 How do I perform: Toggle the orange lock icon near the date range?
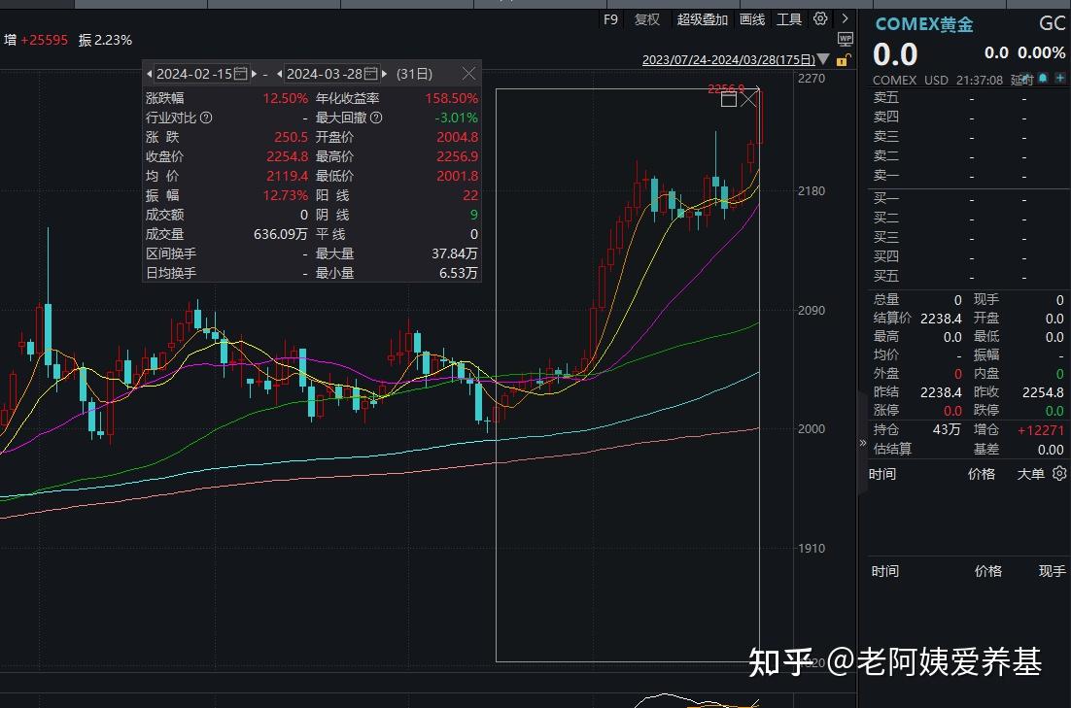(844, 60)
